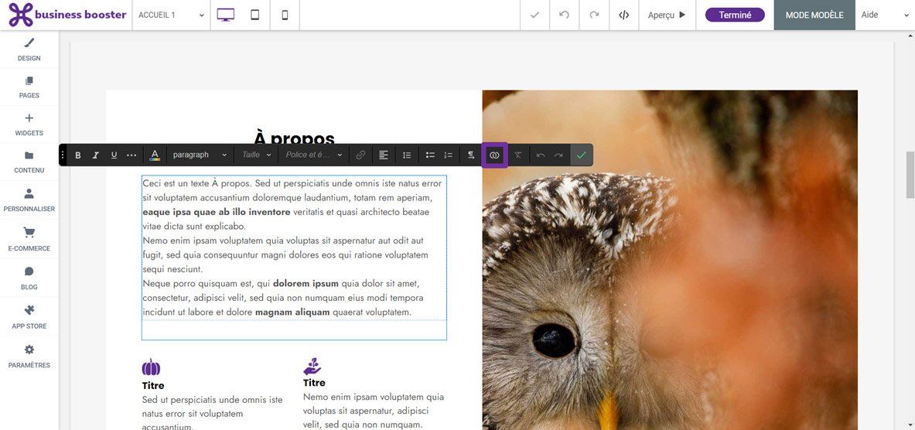915x430 pixels.
Task: Open the code editor icon
Action: pos(624,15)
